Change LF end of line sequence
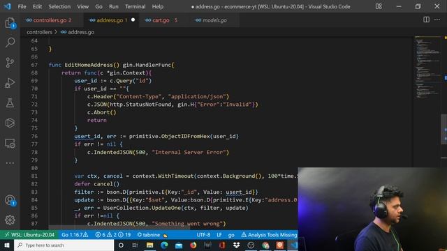Image resolution: width=447 pixels, height=251 pixels. 219,235
